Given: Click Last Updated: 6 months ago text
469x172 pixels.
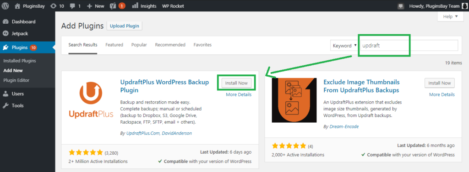Looking at the screenshot, I should pos(426,146).
